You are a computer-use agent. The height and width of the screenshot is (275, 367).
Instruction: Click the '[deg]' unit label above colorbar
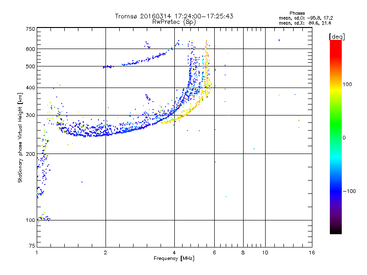point(337,37)
